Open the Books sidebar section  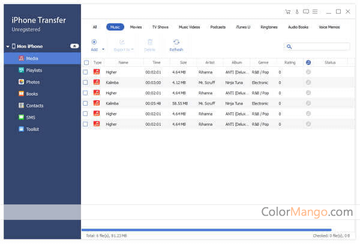click(x=32, y=94)
